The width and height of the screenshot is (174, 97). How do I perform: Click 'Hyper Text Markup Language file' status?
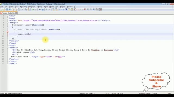(x=11, y=93)
